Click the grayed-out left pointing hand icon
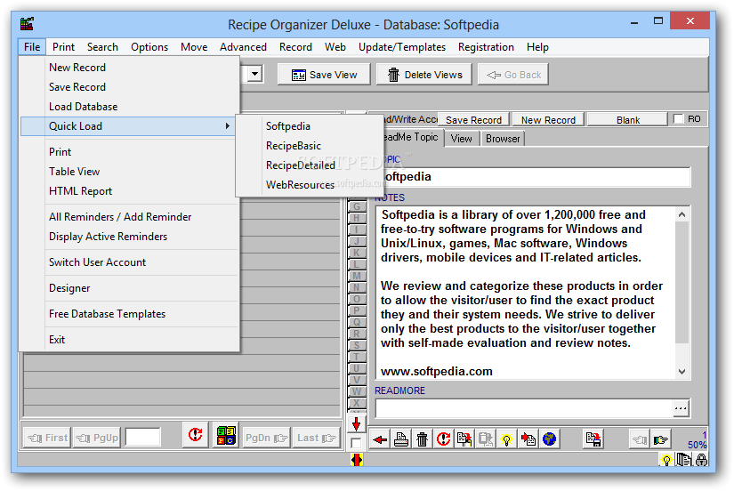Screen dimensions: 734x491 (639, 439)
